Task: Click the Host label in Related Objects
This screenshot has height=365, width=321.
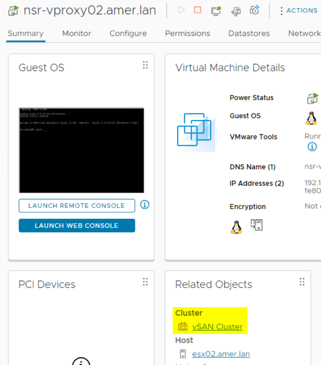Action: click(x=184, y=340)
